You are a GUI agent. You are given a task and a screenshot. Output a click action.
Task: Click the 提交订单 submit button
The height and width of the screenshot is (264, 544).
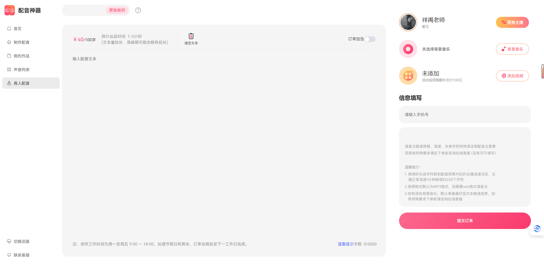465,220
